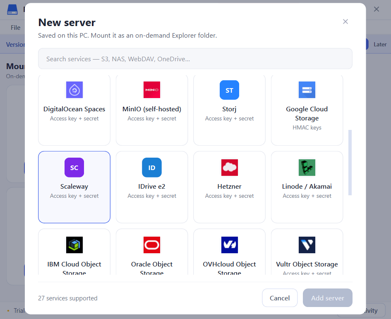
Task: Pick the Linode / Akamai logo
Action: (x=307, y=167)
